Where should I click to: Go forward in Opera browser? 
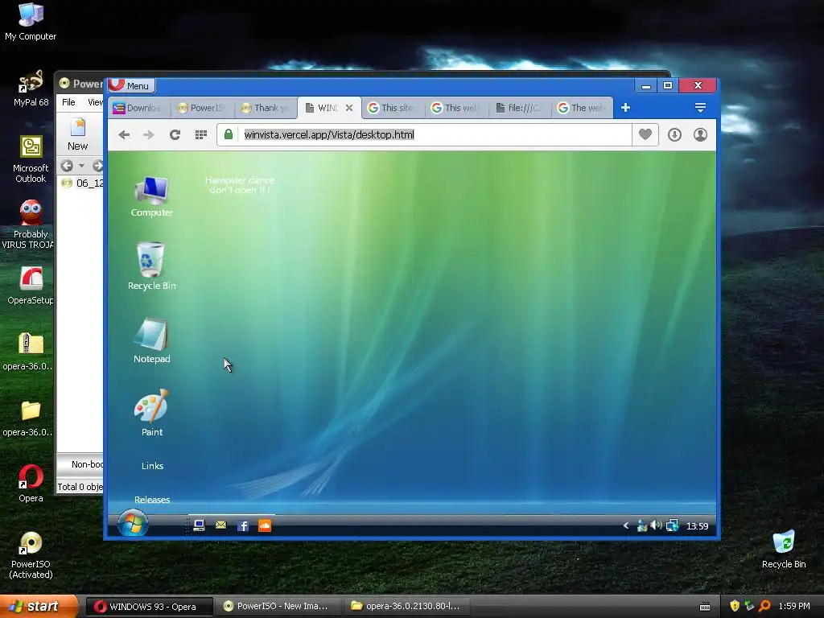pyautogui.click(x=149, y=134)
